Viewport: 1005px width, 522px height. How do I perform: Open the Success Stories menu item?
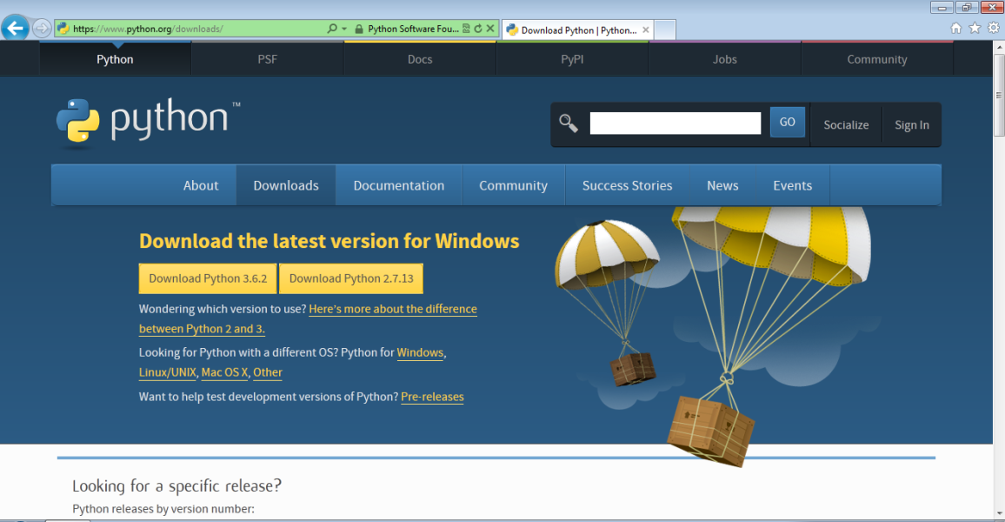pos(627,185)
